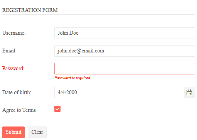The height and width of the screenshot is (140, 197).
Task: Place cursor on the 4/4/2000 date text
Action: (67, 92)
